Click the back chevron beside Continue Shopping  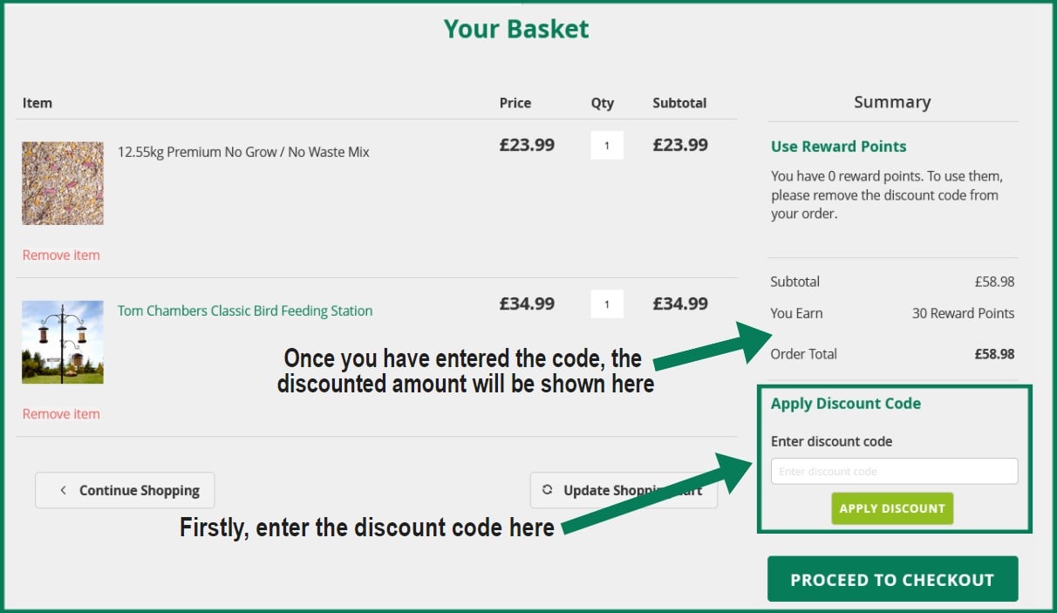click(x=63, y=490)
